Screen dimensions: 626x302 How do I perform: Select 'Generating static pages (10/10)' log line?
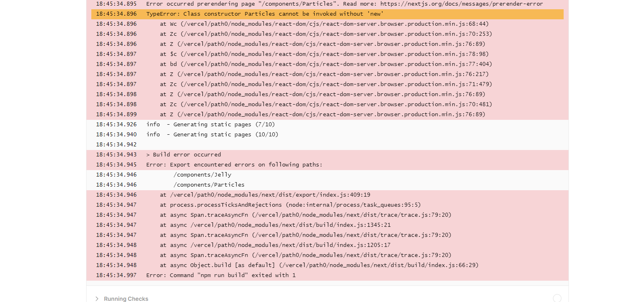pos(327,135)
